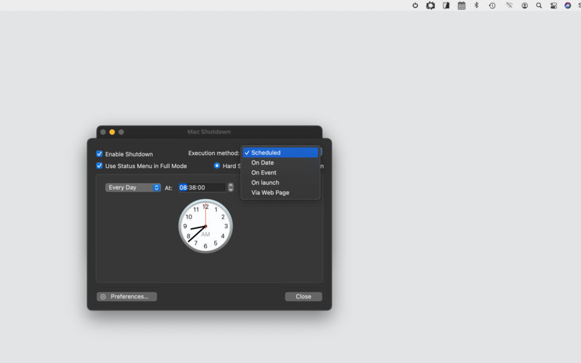Open the Time Machine menu bar icon
The image size is (581, 363).
point(492,6)
